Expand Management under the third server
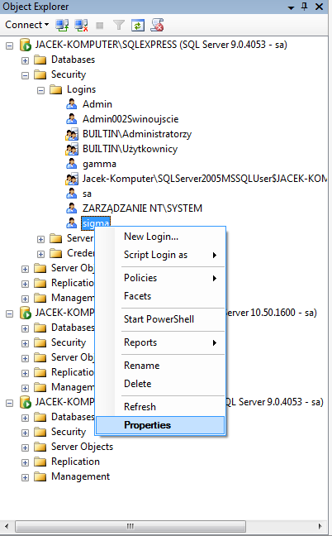 [x=25, y=477]
